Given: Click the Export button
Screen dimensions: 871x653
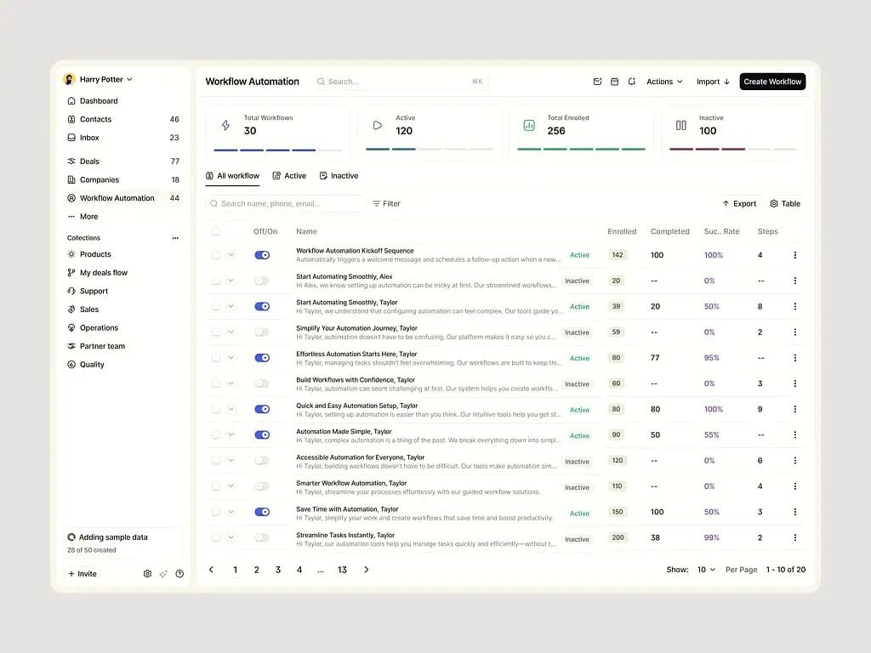Looking at the screenshot, I should pos(739,204).
